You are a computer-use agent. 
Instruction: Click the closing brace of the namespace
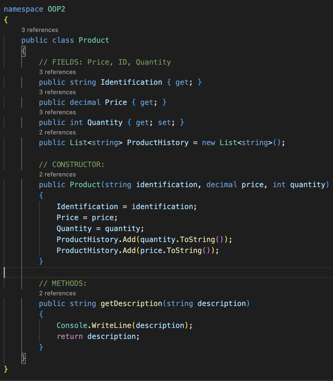(x=5, y=369)
